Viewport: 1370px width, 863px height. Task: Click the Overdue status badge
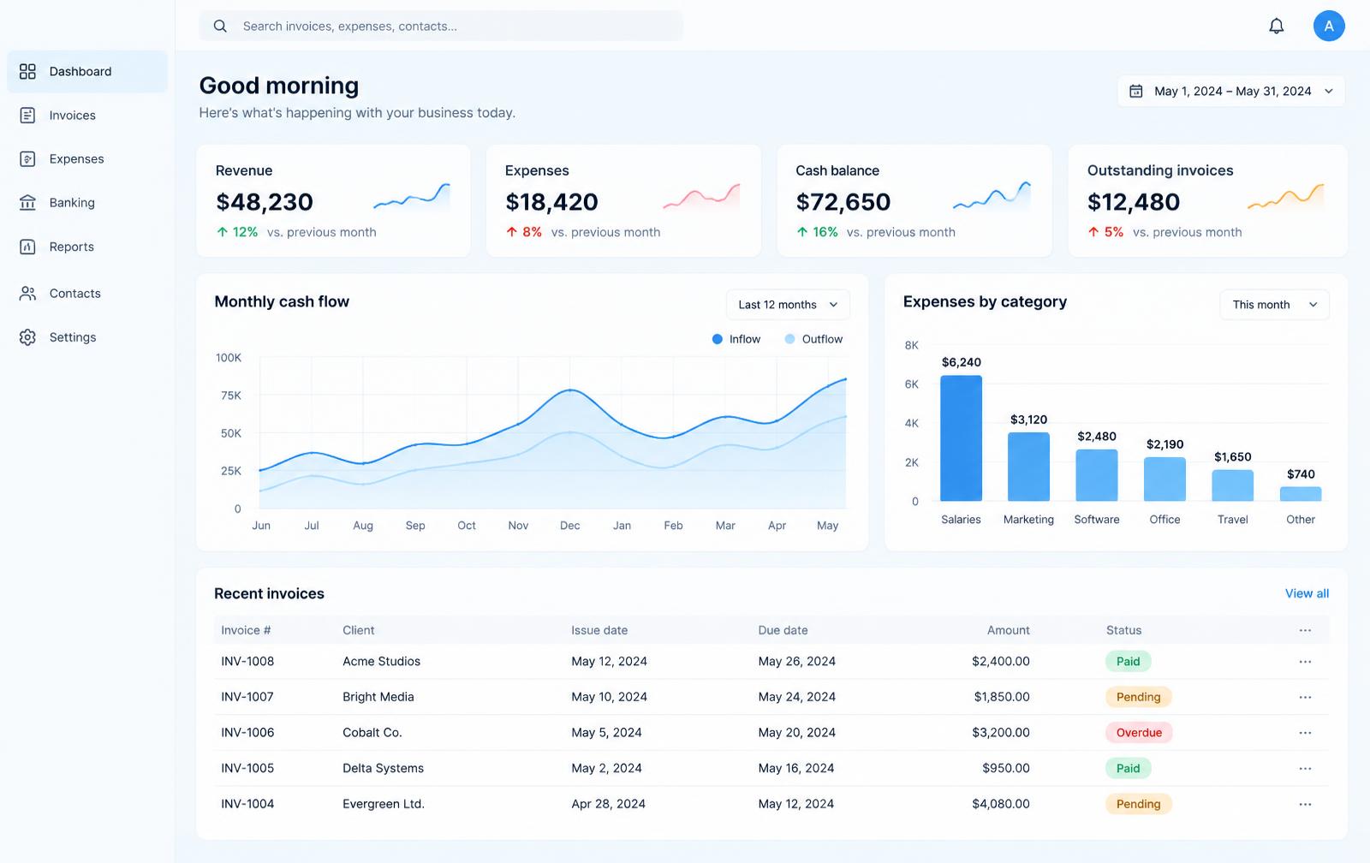[x=1139, y=733]
